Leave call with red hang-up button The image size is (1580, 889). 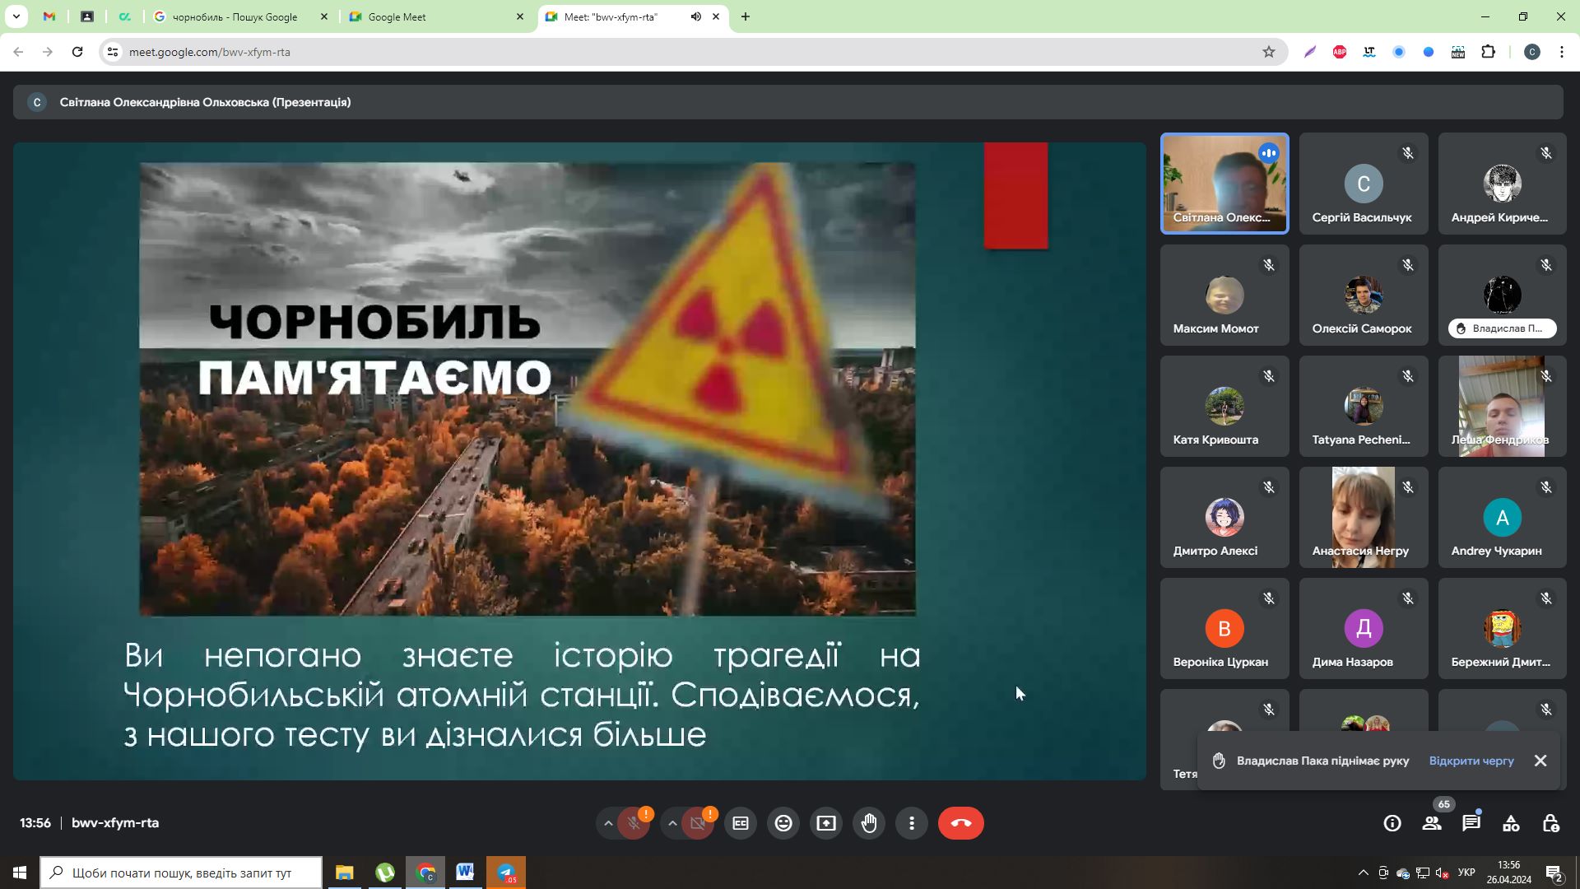961,823
